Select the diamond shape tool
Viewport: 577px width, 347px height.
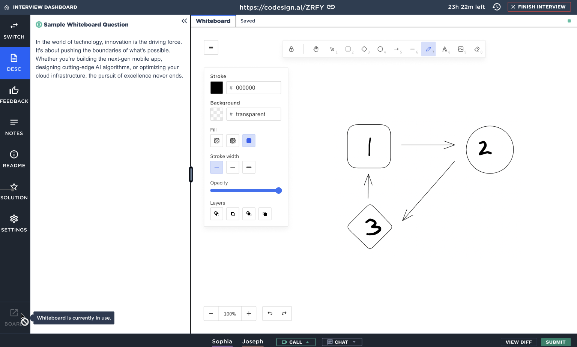(x=364, y=49)
